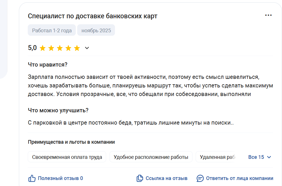282x186 pixels.
Task: Click the speech bubble reply icon
Action: pos(200,178)
